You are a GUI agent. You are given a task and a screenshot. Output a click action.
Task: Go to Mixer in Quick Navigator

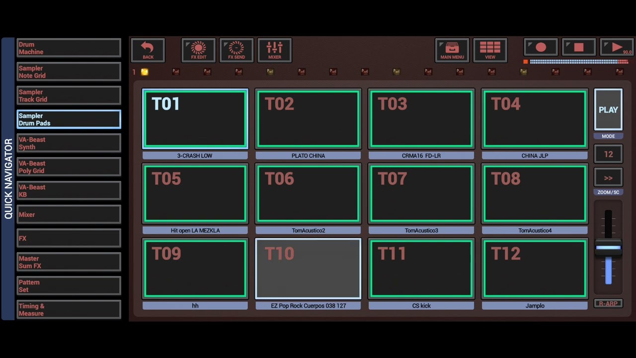pos(69,214)
